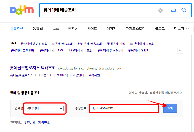194x132 pixels.
Task: Open the 뉴스 tab
Action: click(55, 29)
